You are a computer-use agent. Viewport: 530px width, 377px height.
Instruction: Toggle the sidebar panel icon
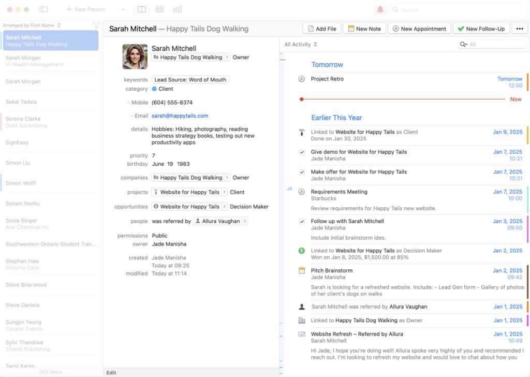tap(43, 9)
